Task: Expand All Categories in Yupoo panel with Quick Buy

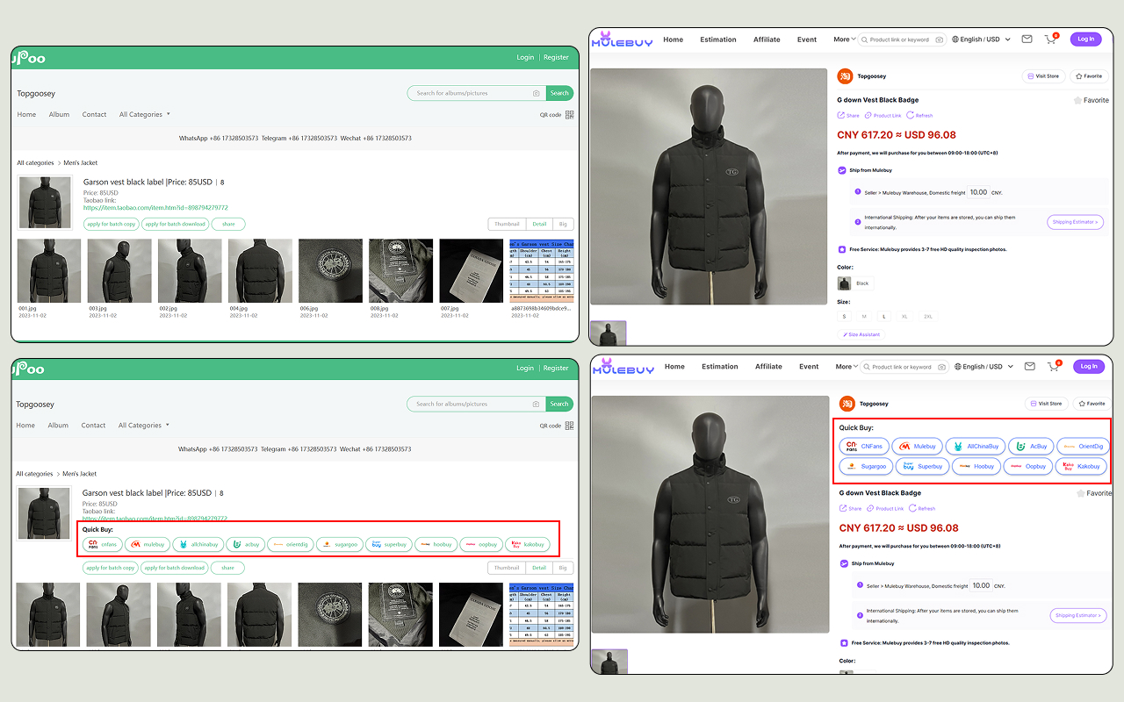Action: 144,425
